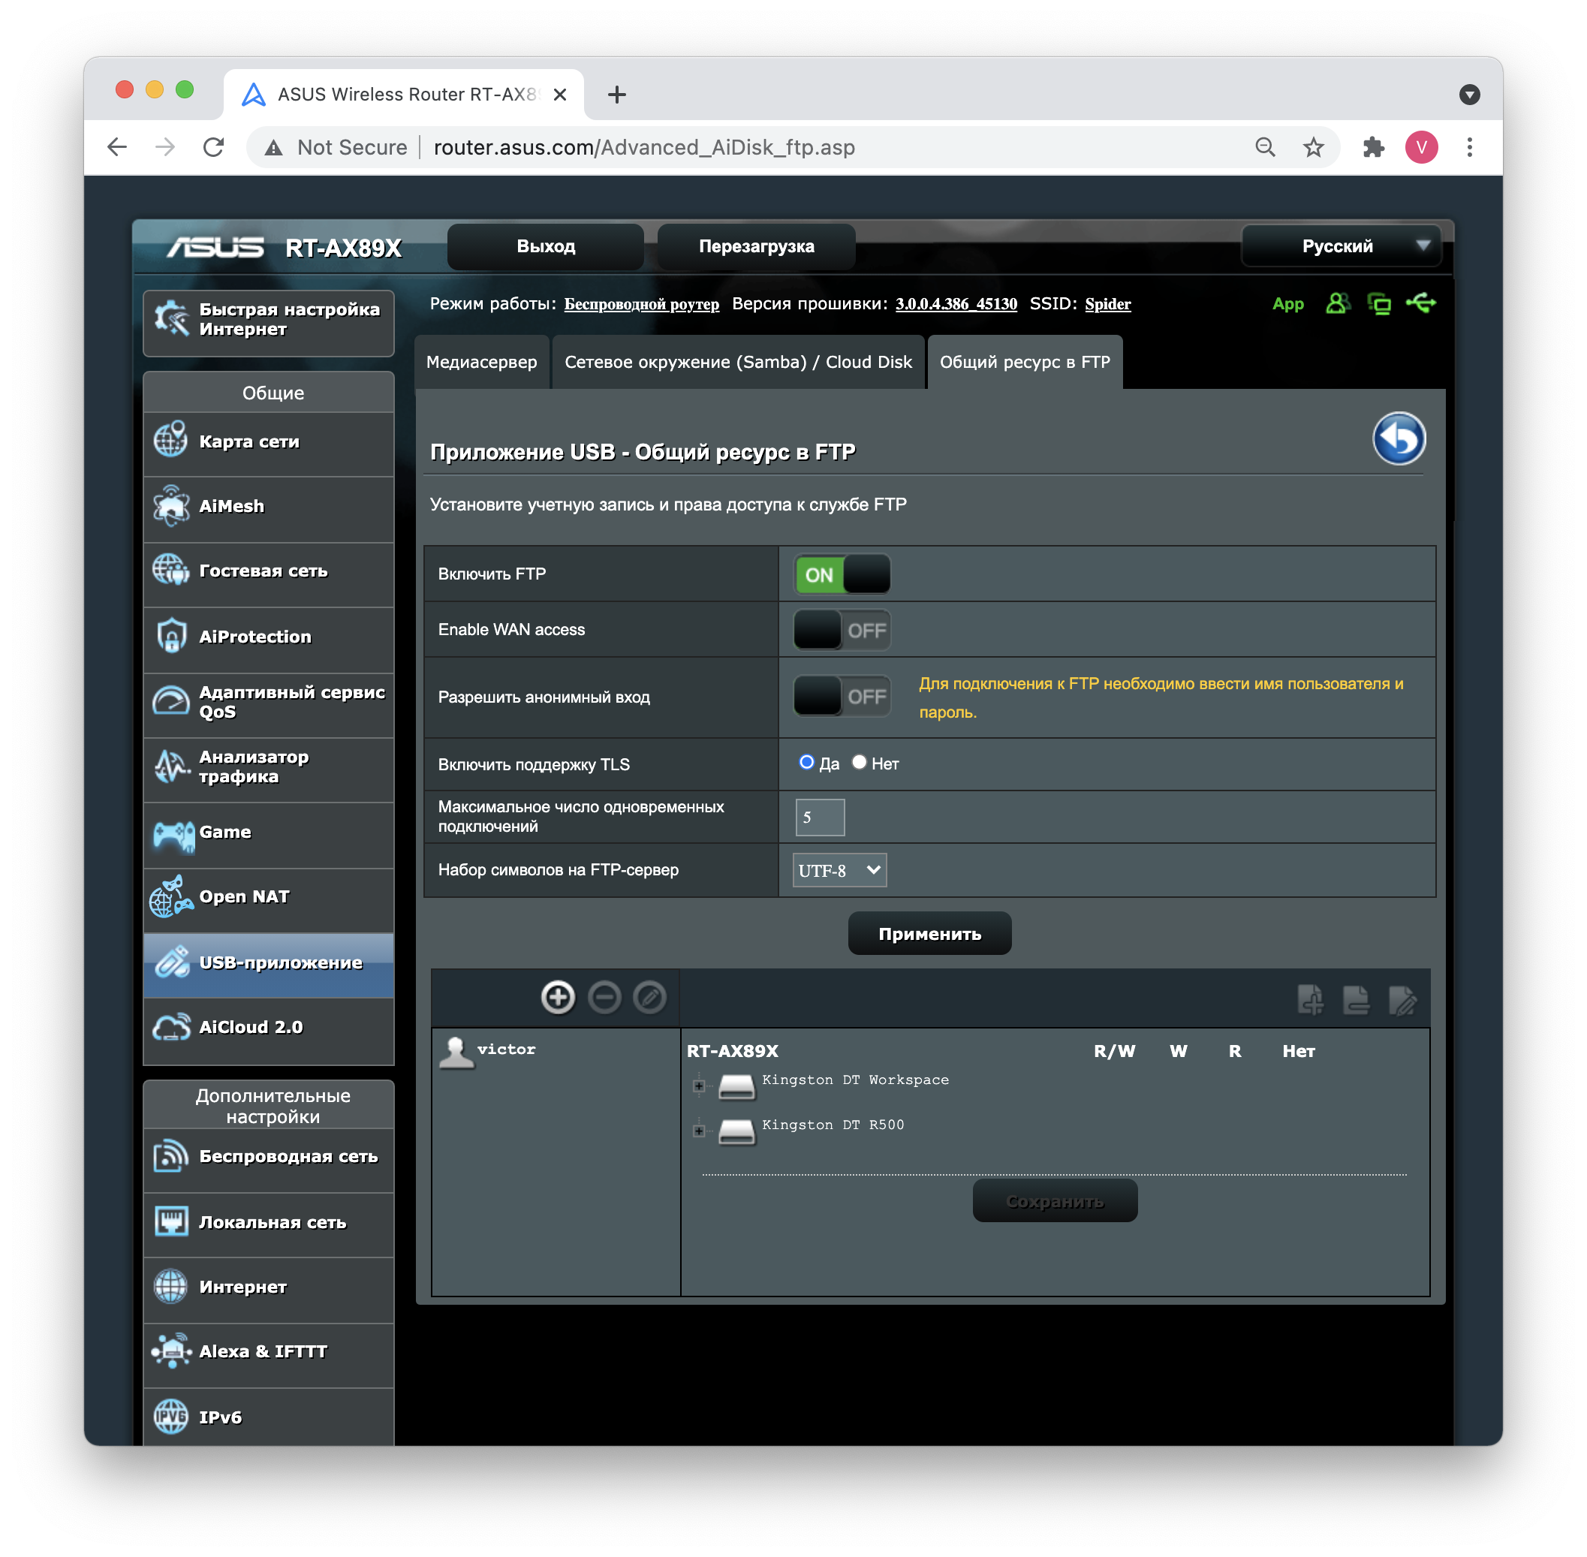Click the green users status icon
This screenshot has height=1557, width=1587.
point(1338,303)
